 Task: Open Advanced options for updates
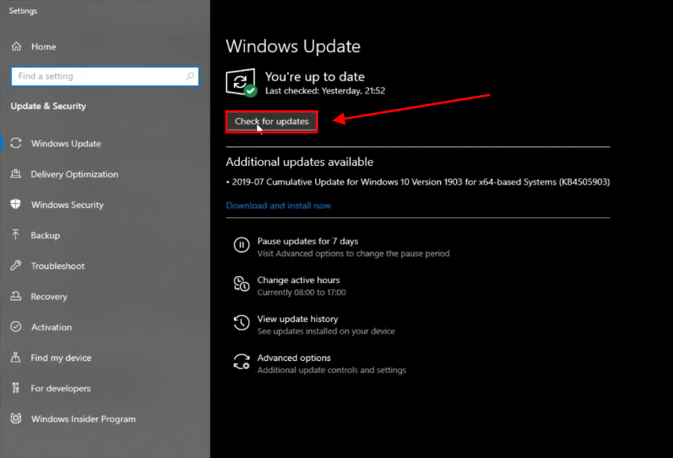[294, 358]
